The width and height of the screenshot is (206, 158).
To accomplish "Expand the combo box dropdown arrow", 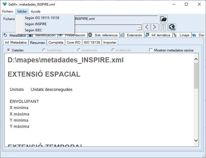I will 139,28.
